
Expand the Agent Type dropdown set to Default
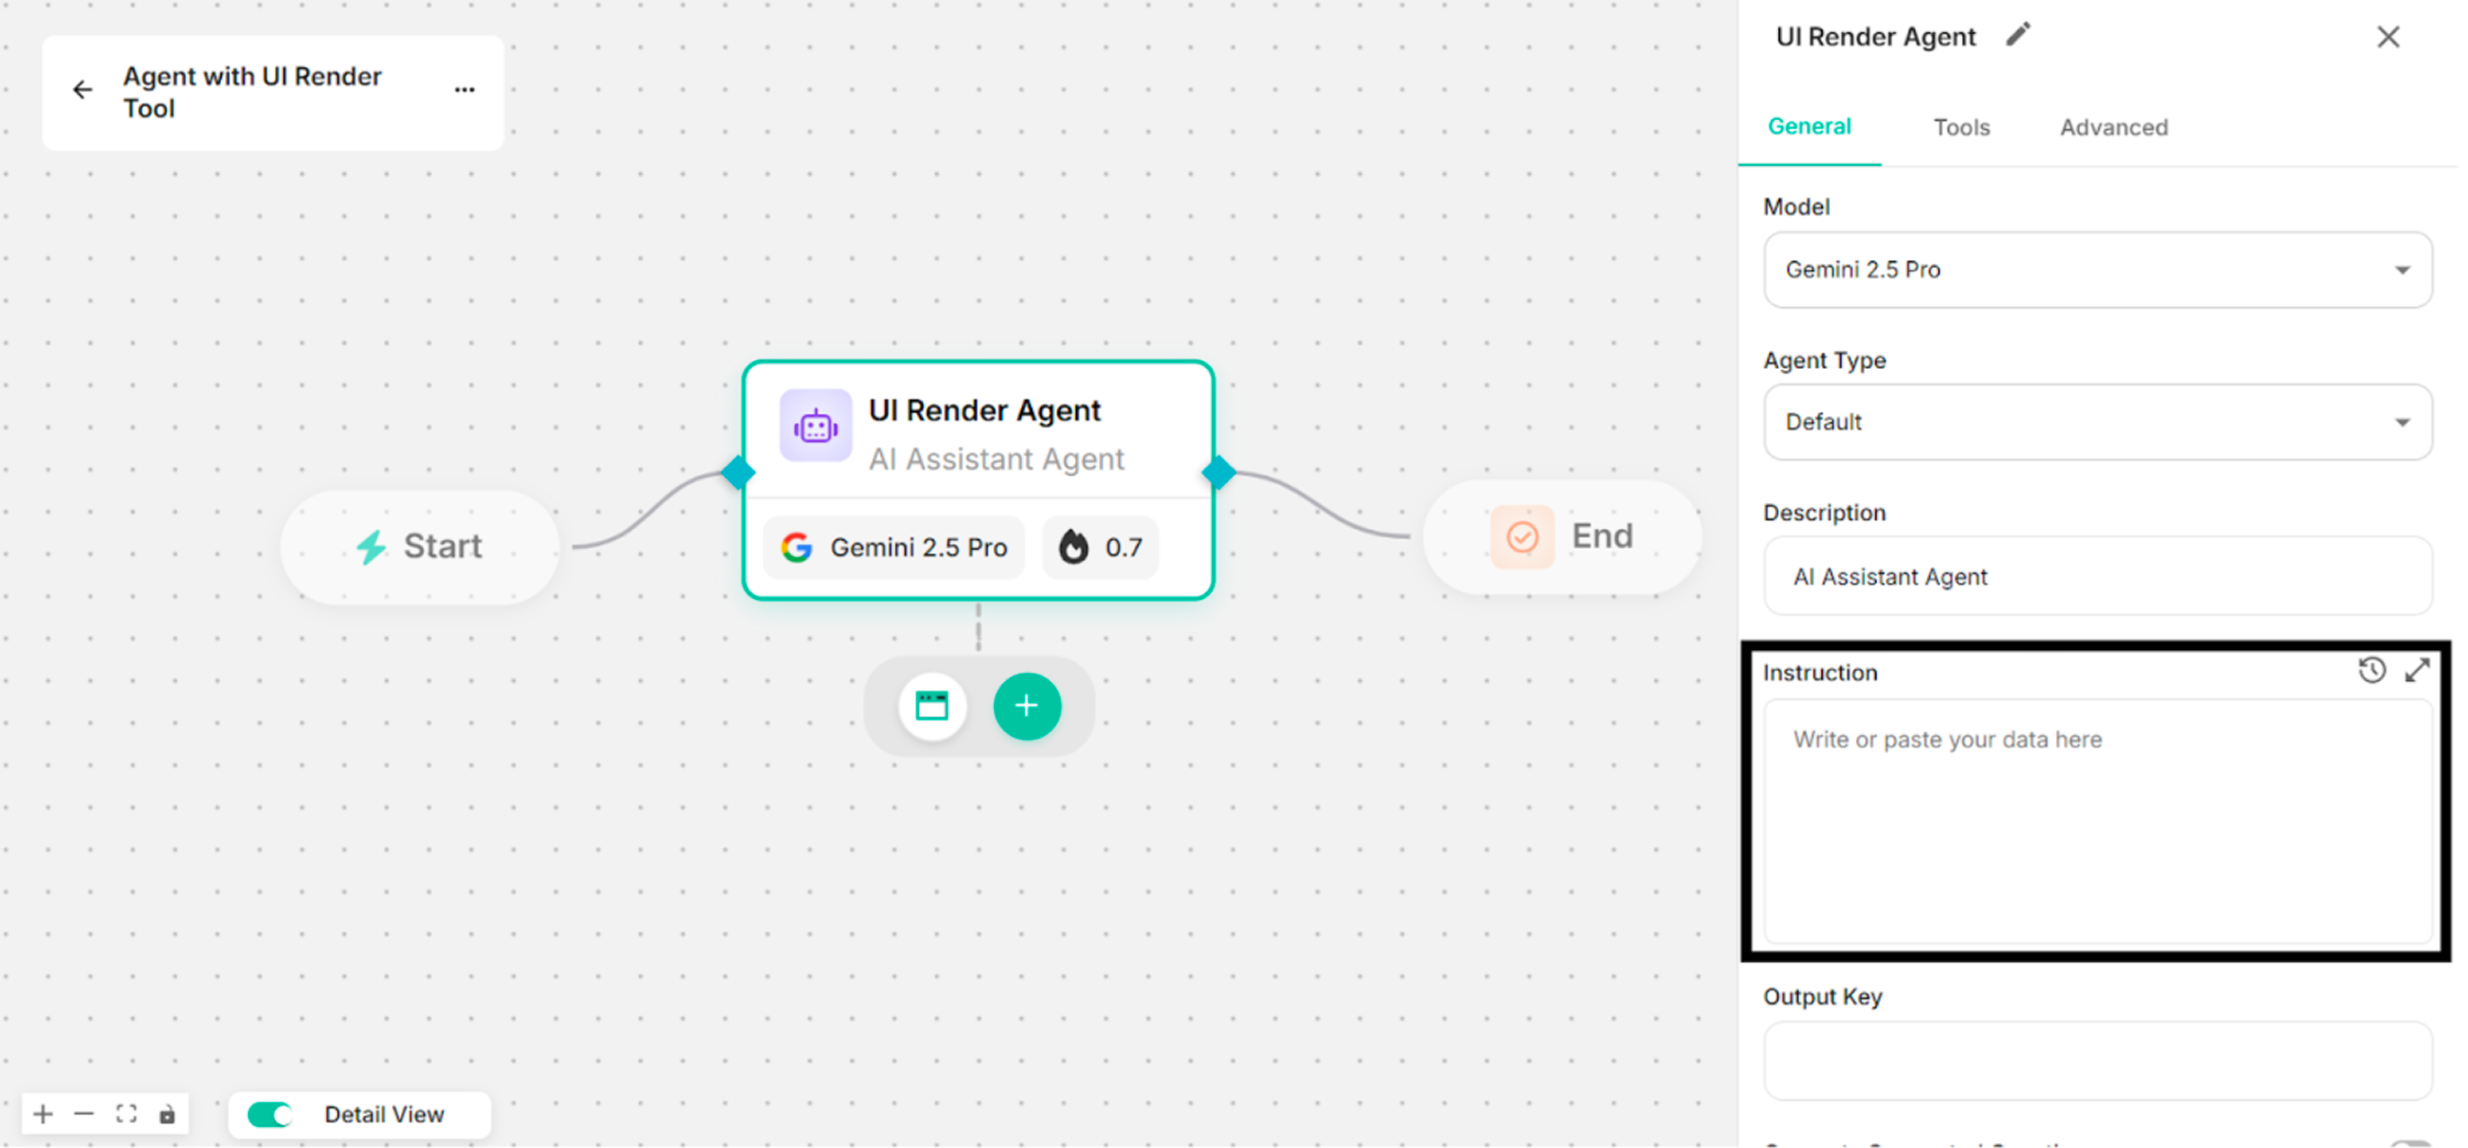2096,423
